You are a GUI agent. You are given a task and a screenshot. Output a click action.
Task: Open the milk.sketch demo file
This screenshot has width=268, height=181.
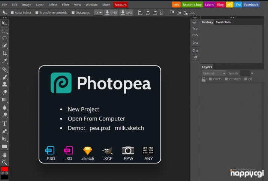pos(129,128)
